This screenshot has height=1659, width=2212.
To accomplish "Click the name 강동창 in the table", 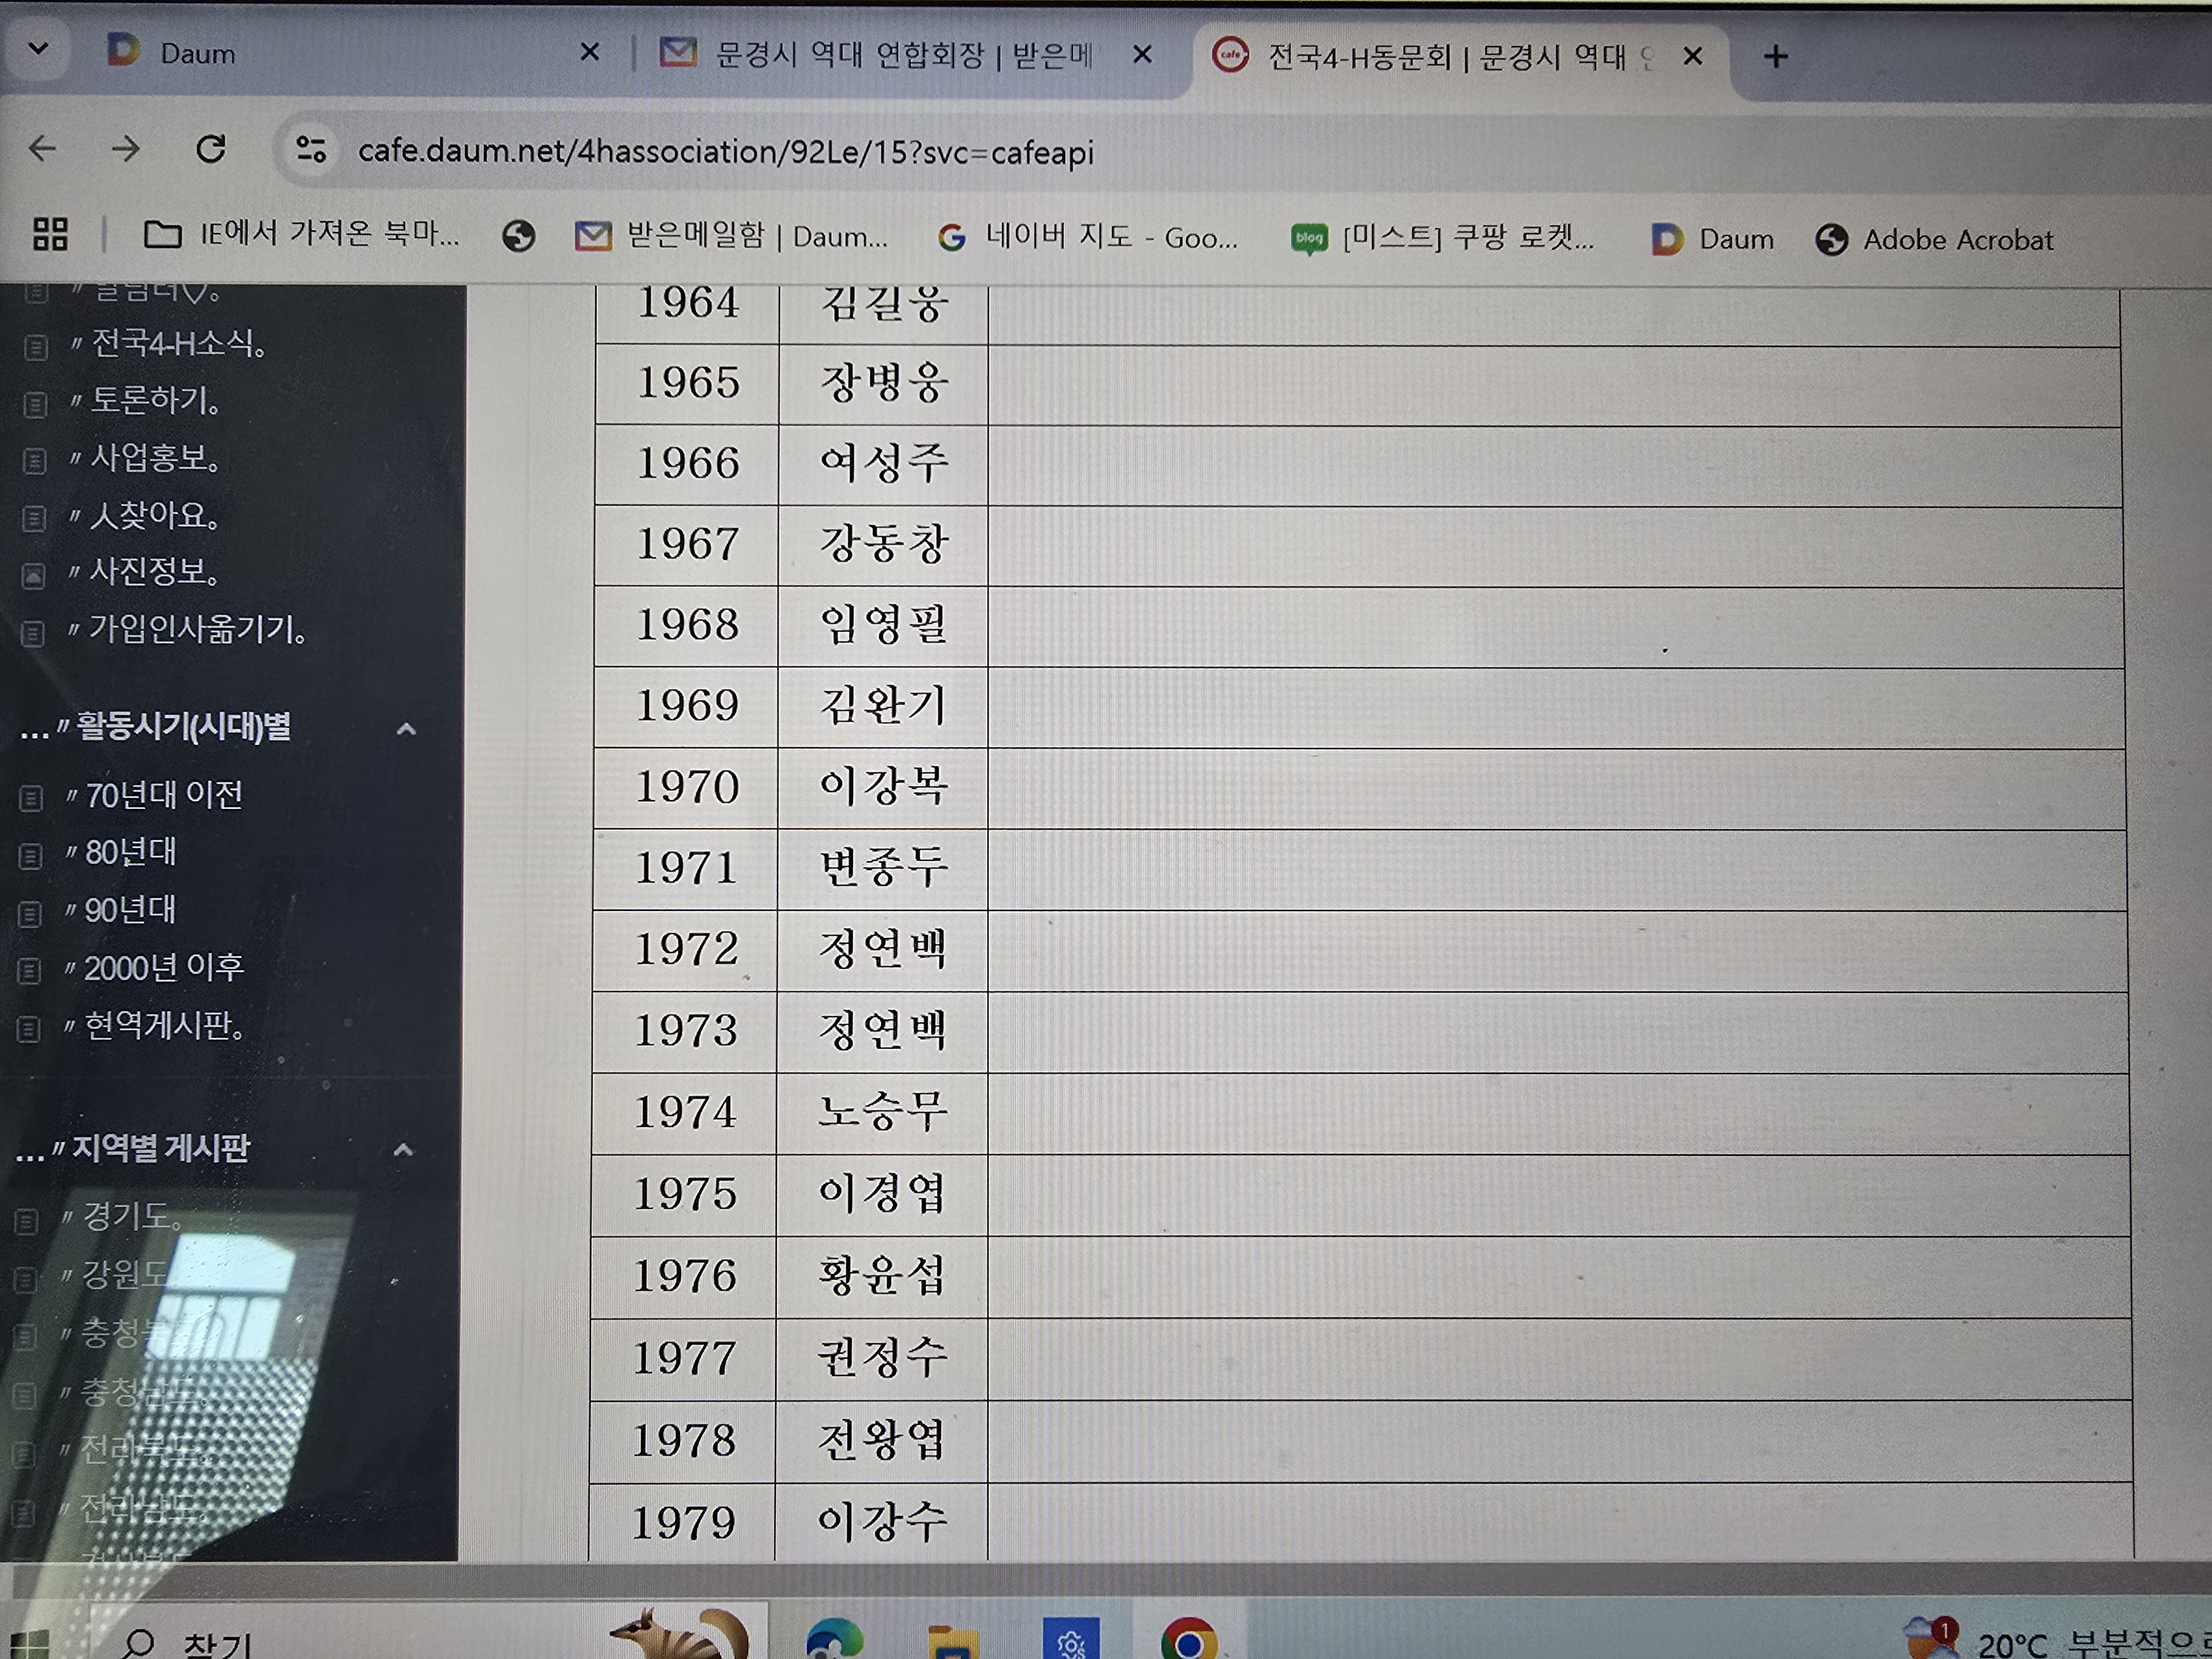I will pos(883,545).
